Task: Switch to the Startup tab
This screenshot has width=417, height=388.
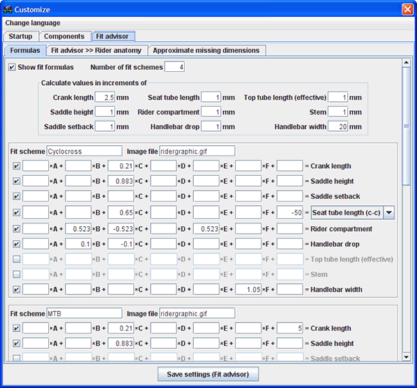Action: pos(20,36)
